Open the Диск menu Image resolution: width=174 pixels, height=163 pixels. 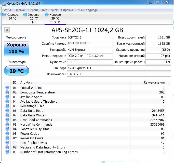(54, 10)
